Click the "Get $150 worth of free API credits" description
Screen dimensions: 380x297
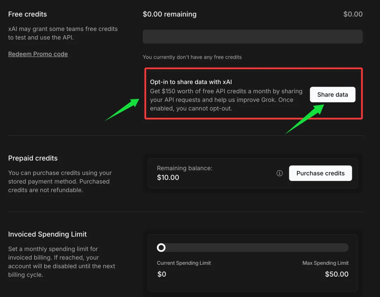(x=226, y=100)
